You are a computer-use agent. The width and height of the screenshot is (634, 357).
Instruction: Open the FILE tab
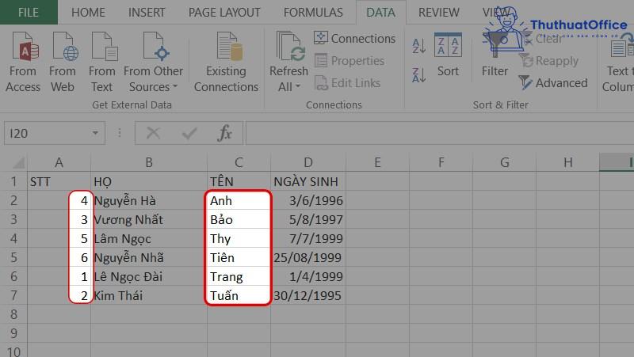pos(29,13)
